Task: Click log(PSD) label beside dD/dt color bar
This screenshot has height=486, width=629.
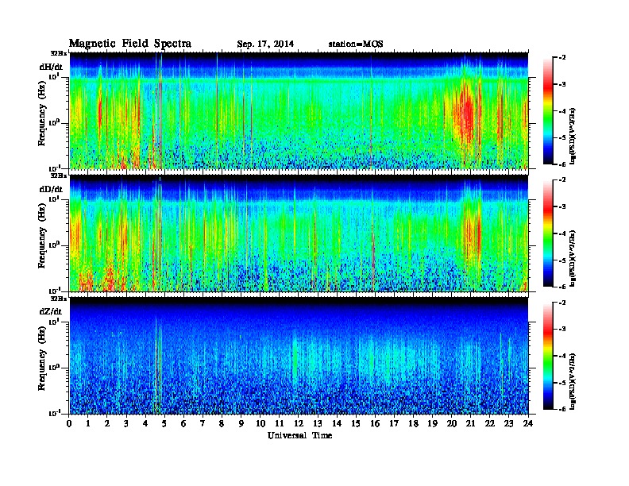Action: pos(573,258)
